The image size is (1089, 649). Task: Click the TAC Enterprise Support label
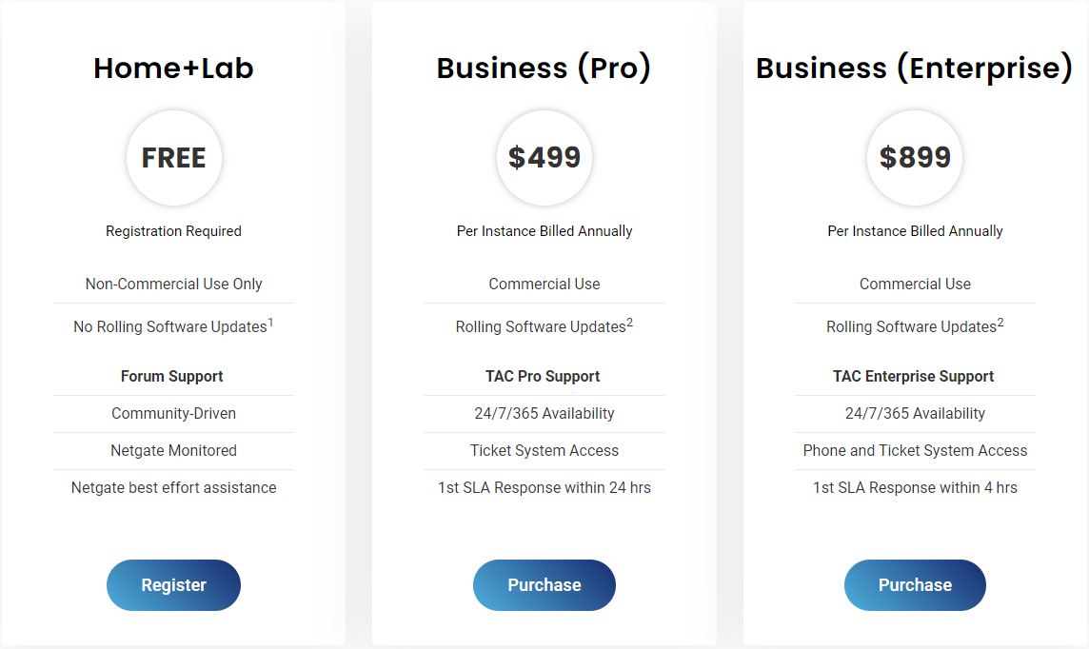pos(914,376)
